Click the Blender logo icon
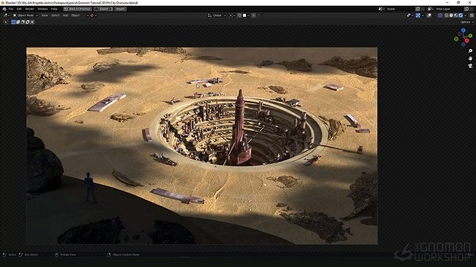The image size is (476, 267). 4,9
